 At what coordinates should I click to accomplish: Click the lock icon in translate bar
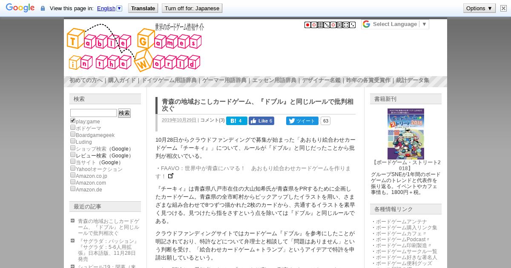pyautogui.click(x=43, y=9)
